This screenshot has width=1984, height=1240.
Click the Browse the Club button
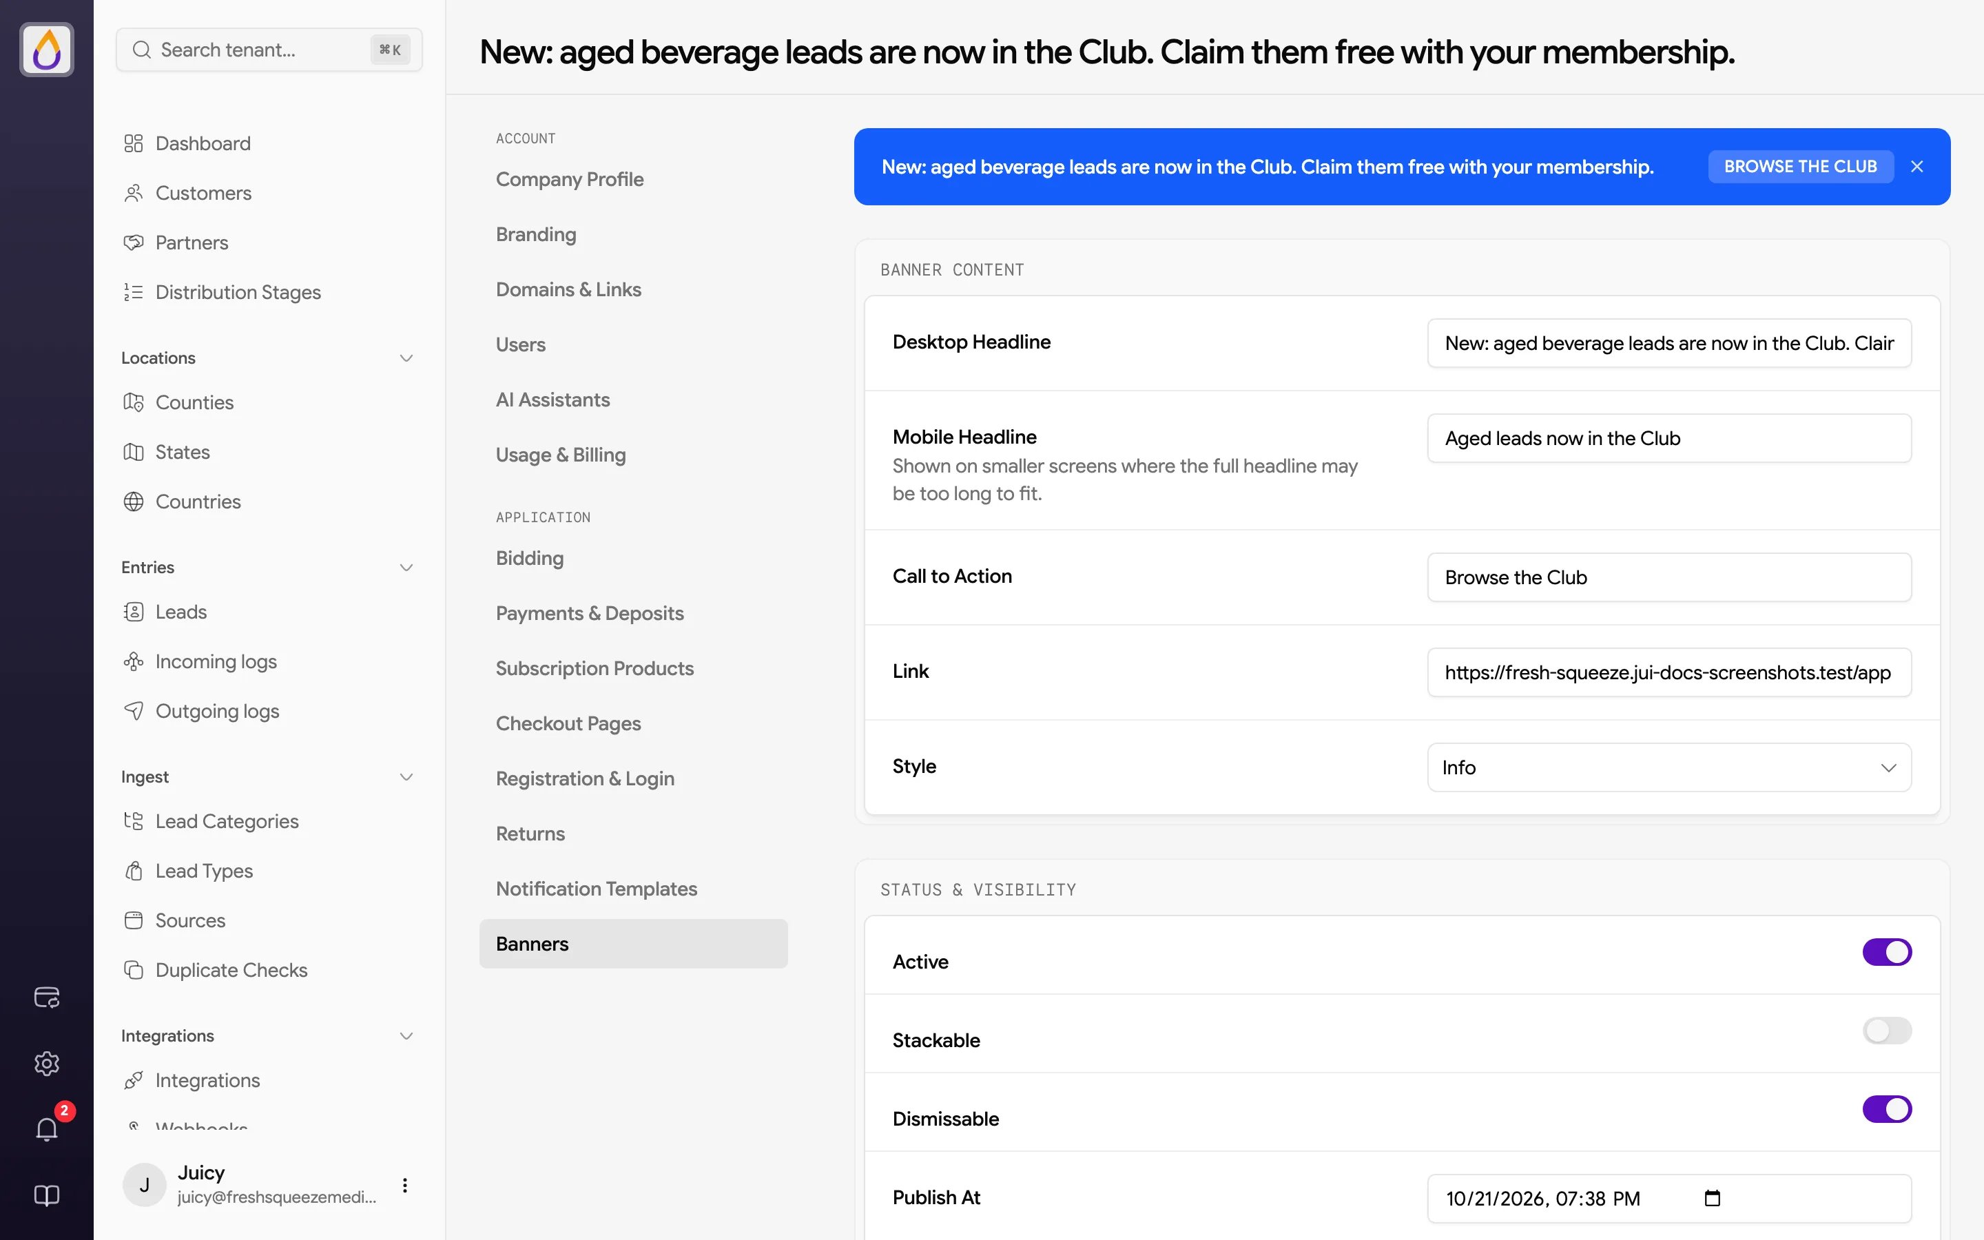pyautogui.click(x=1800, y=167)
